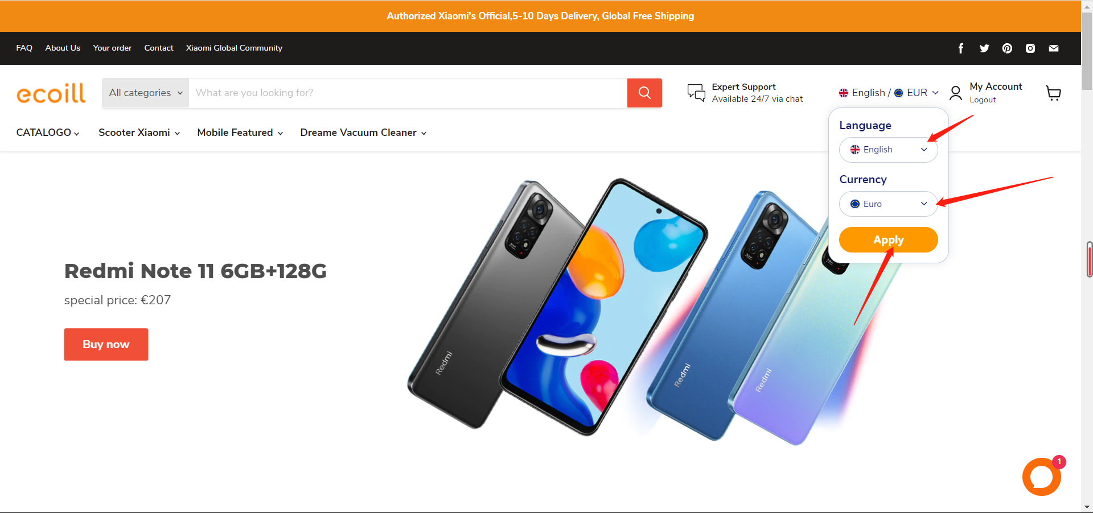This screenshot has width=1093, height=513.
Task: Open the Pinterest social icon
Action: click(1007, 48)
